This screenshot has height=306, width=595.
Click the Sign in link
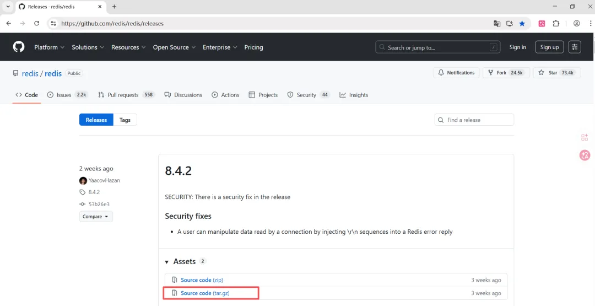(517, 47)
